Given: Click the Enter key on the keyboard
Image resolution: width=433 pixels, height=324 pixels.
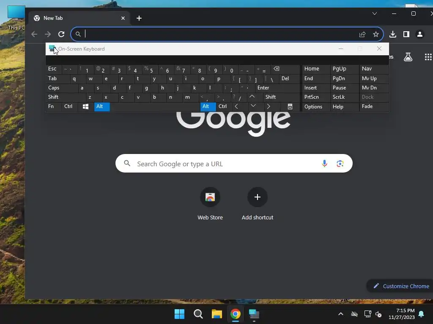Looking at the screenshot, I should click(277, 88).
